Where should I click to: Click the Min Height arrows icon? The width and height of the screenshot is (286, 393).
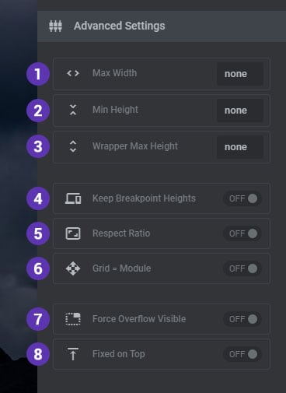(73, 110)
